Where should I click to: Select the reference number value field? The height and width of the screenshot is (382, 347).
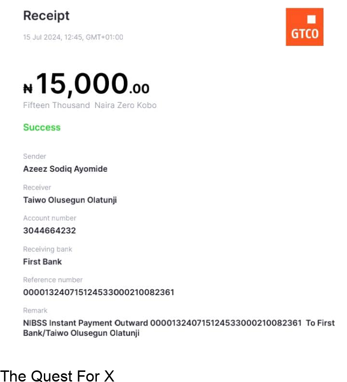tap(99, 292)
